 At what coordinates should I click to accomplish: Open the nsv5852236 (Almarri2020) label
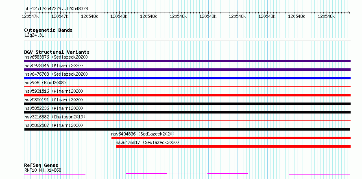[54, 108]
